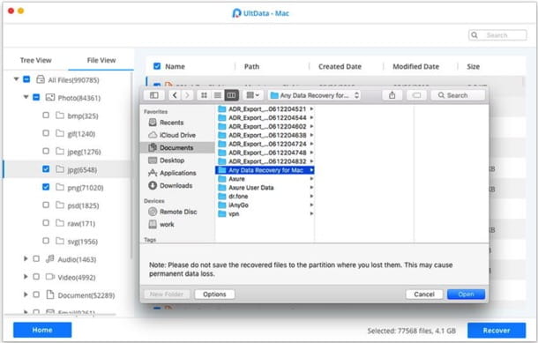This screenshot has width=538, height=343.
Task: Check the gif(1240) checkbox
Action: pyautogui.click(x=46, y=133)
